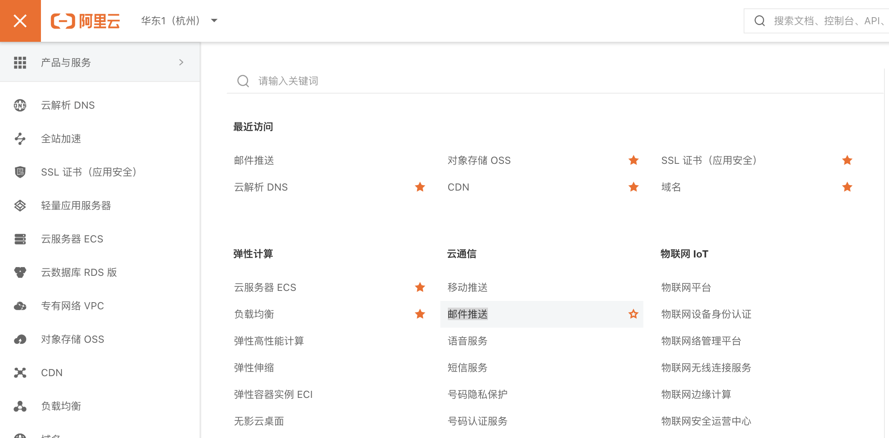The height and width of the screenshot is (438, 889).
Task: Click the SSL 证书 shield icon in sidebar
Action: 20,172
